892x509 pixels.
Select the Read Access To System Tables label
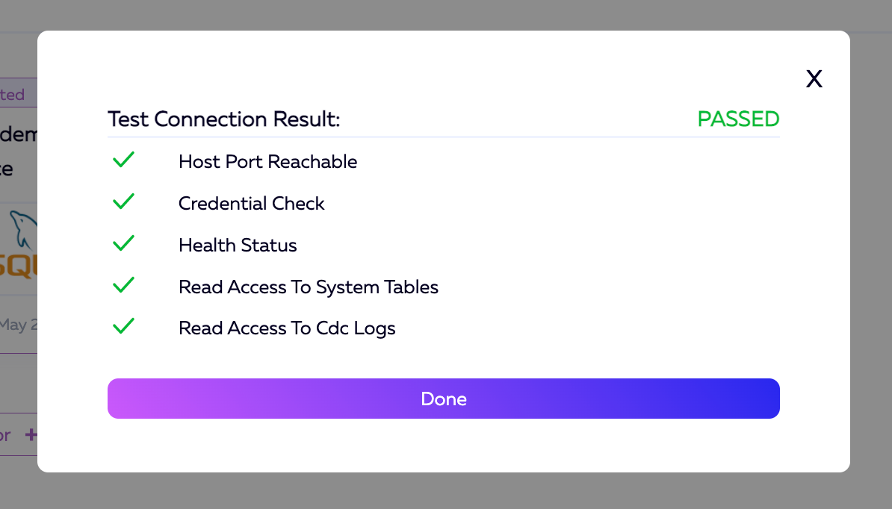pyautogui.click(x=308, y=287)
